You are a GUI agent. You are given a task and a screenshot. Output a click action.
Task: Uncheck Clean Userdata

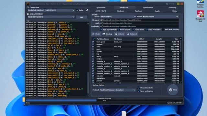[138, 88]
